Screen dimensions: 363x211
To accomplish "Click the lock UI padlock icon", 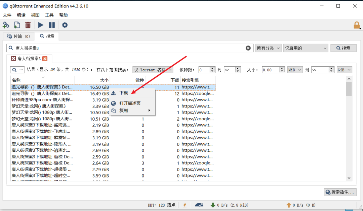I will (x=357, y=25).
